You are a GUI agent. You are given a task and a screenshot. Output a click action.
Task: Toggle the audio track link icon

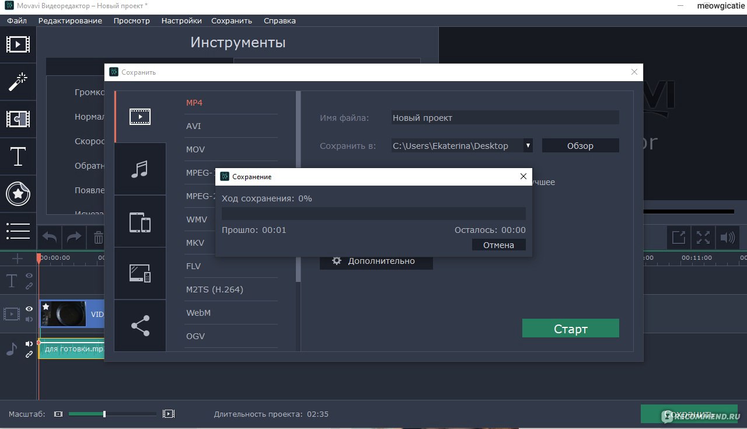tap(29, 354)
